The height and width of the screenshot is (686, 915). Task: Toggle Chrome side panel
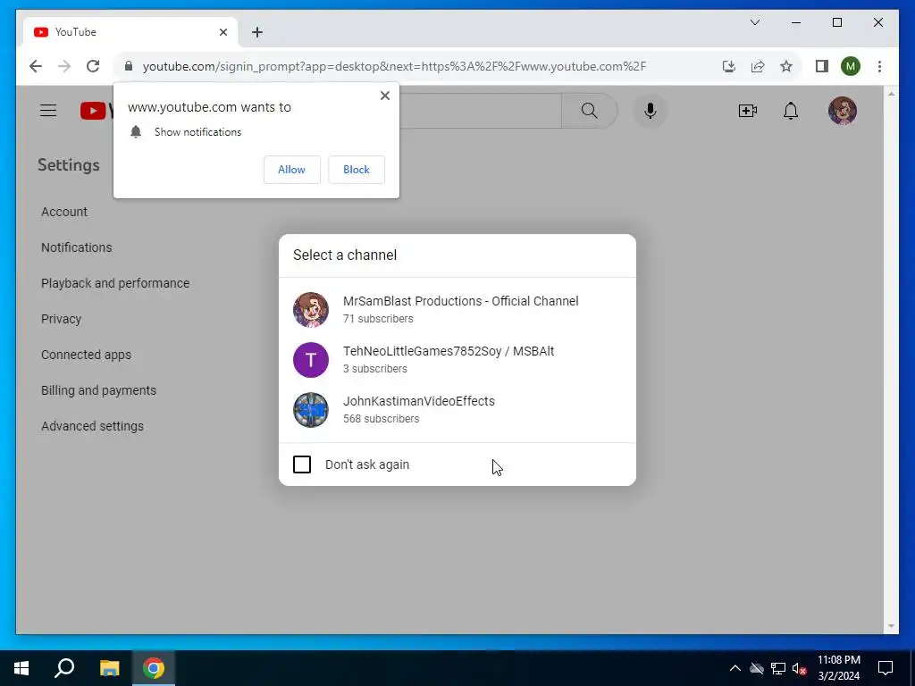[822, 66]
